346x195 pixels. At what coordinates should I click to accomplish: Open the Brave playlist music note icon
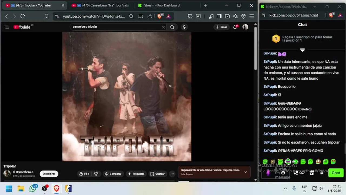tap(211, 16)
